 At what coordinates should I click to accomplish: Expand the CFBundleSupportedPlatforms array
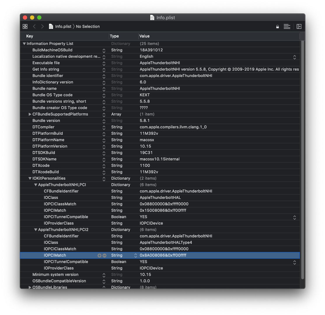coord(30,114)
